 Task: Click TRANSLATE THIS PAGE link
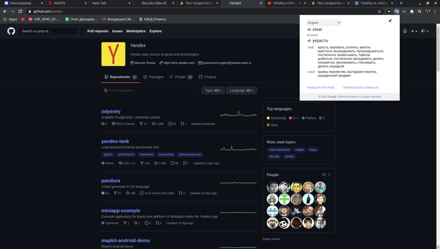[321, 88]
